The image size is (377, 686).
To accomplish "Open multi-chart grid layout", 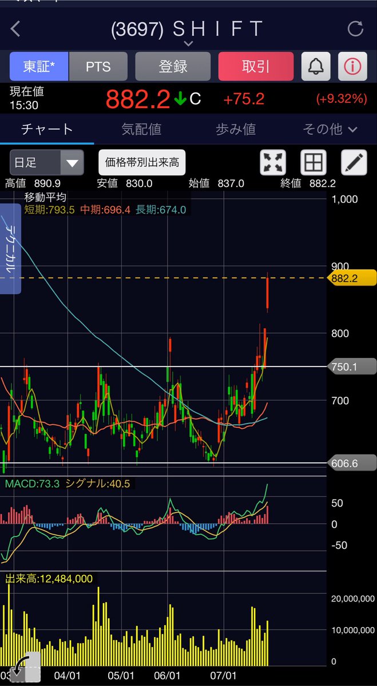I will pos(313,163).
